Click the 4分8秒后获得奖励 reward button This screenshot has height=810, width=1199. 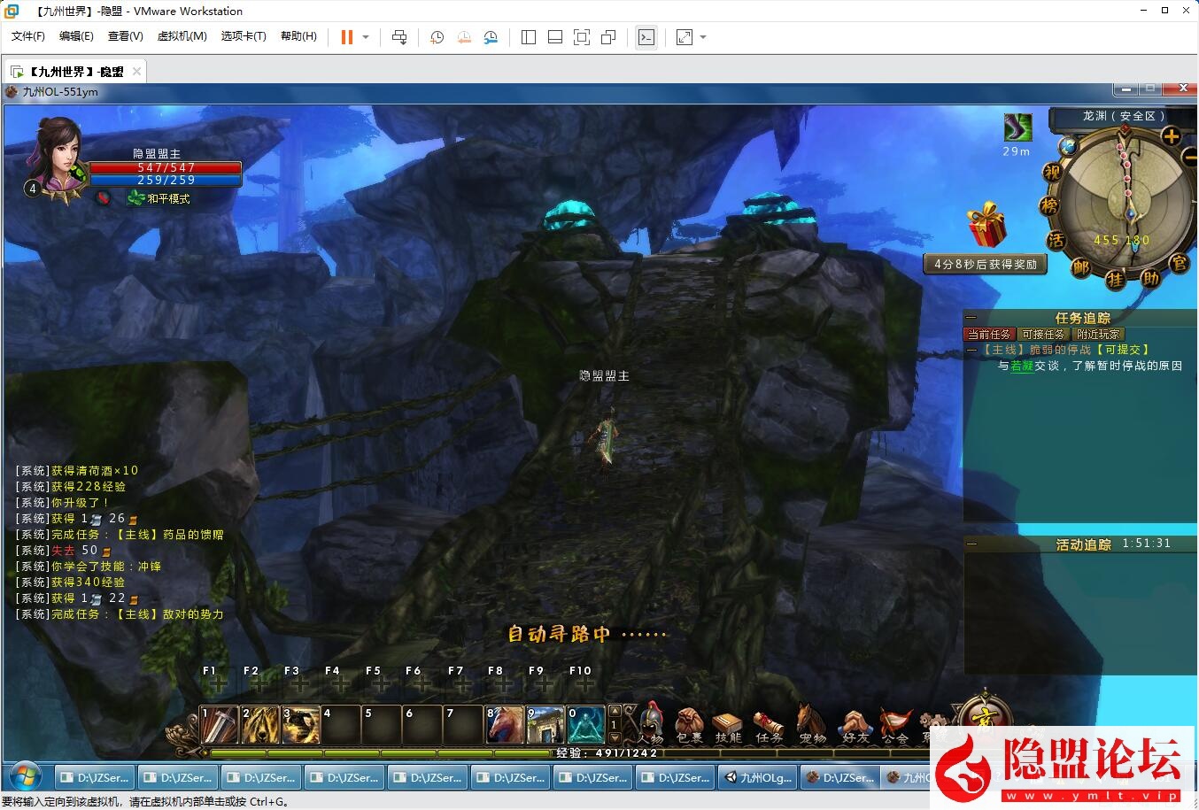click(986, 264)
